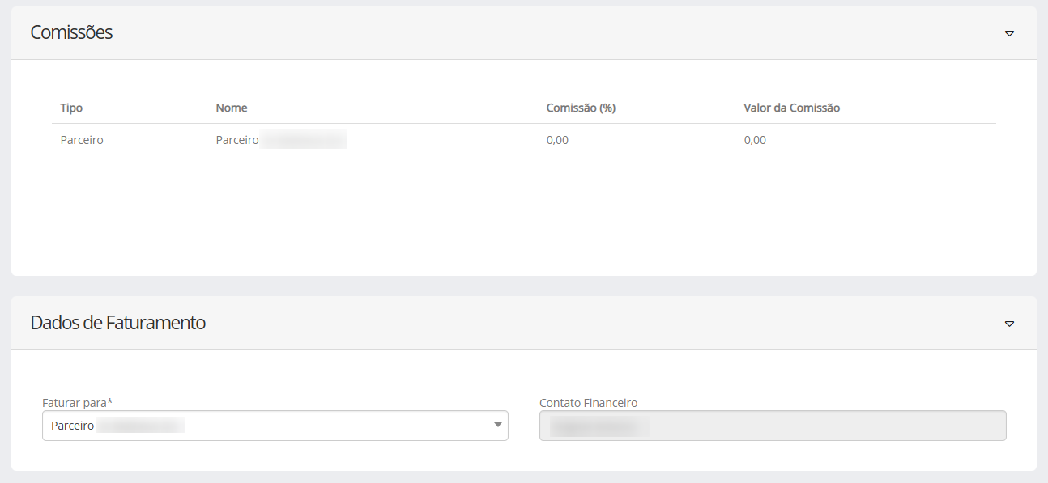Viewport: 1048px width, 483px height.
Task: Click the Comissões section title
Action: 71,32
